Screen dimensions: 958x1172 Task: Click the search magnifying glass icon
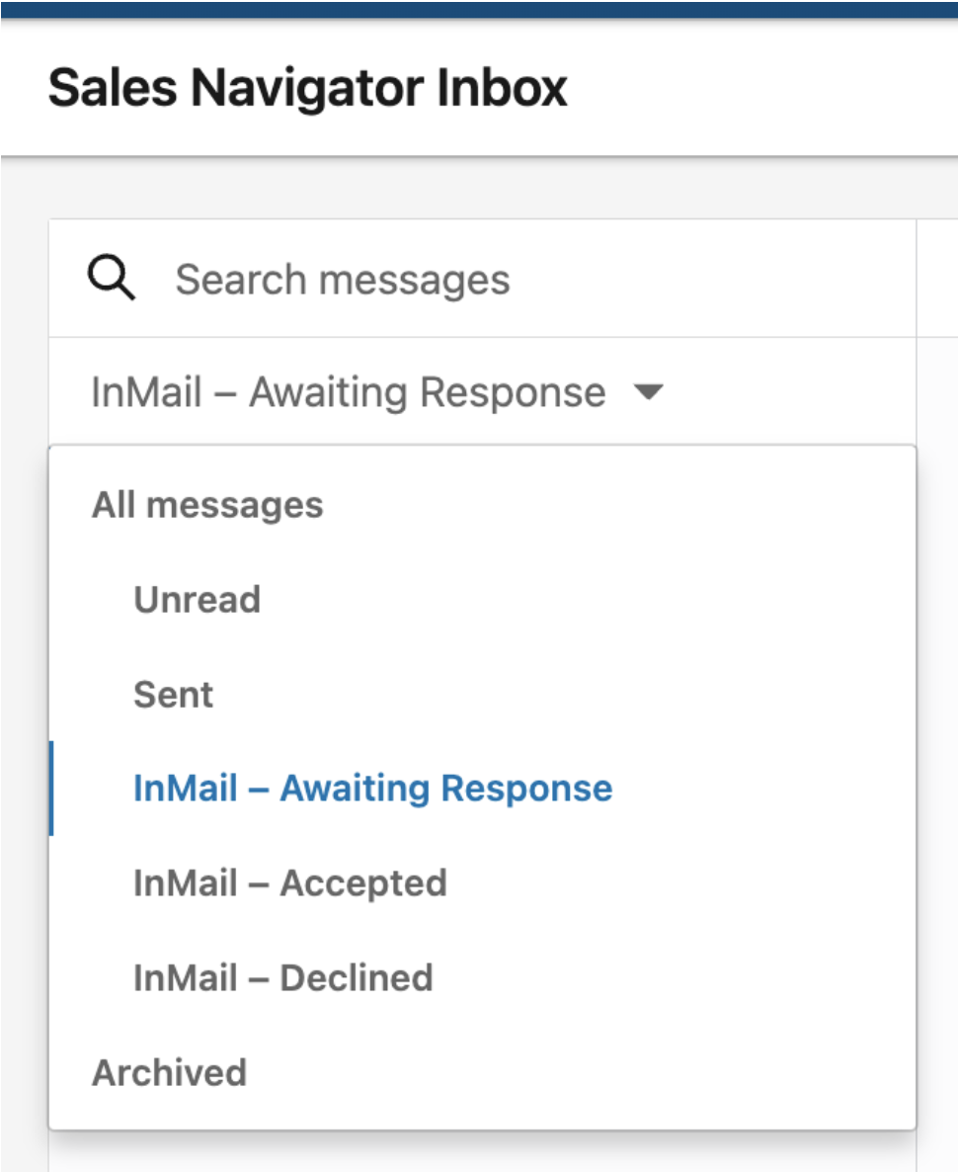[111, 278]
